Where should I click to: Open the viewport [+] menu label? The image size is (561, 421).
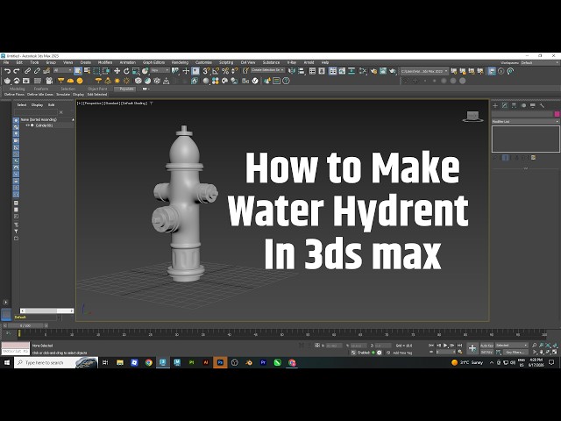pos(80,103)
